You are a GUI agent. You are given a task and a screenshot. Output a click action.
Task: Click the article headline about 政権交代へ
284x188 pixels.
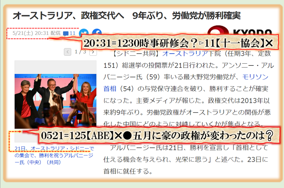tap(127, 16)
